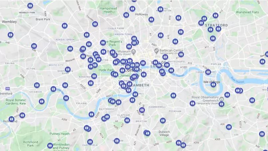Open the British Museum place pin
268x151 pixels.
click(134, 52)
